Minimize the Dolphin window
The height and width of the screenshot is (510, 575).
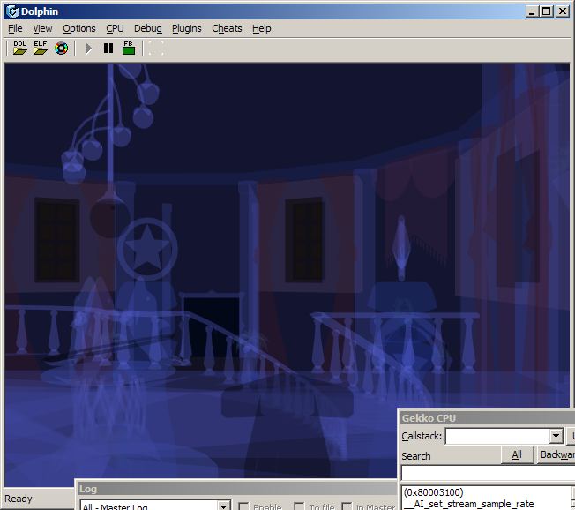532,11
